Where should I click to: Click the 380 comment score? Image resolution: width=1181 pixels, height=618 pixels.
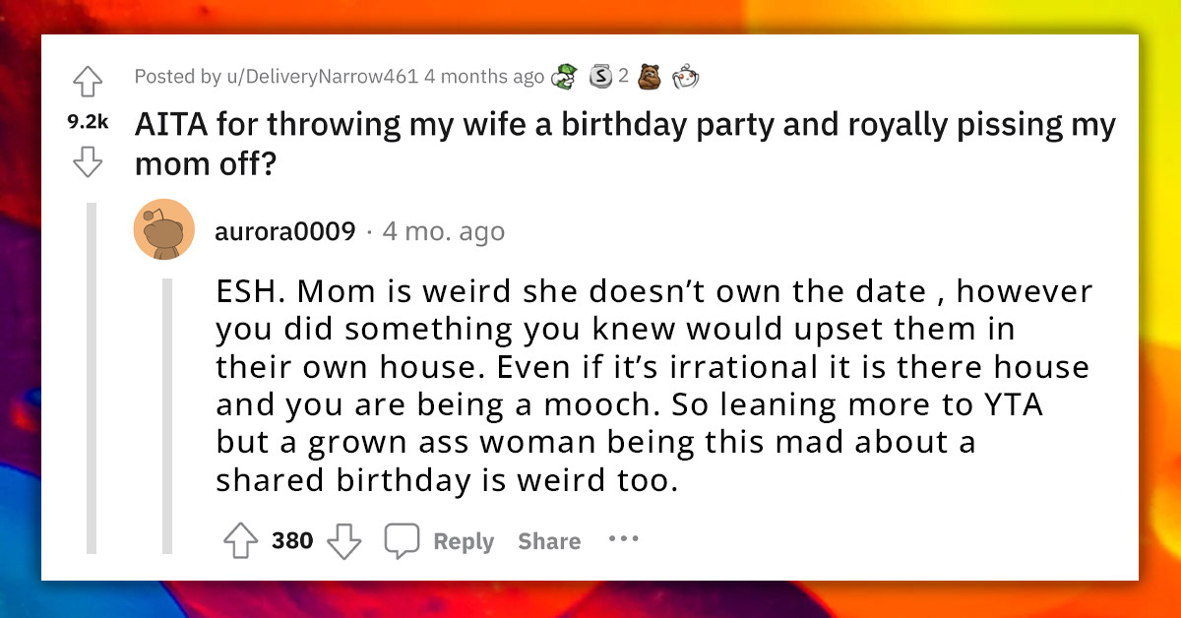pyautogui.click(x=292, y=539)
